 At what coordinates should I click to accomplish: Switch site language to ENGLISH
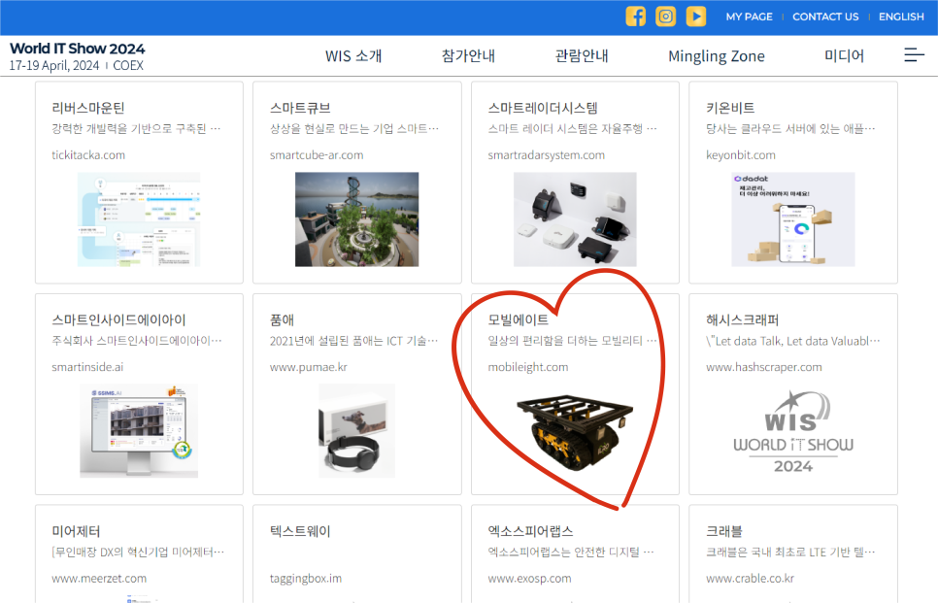point(901,17)
